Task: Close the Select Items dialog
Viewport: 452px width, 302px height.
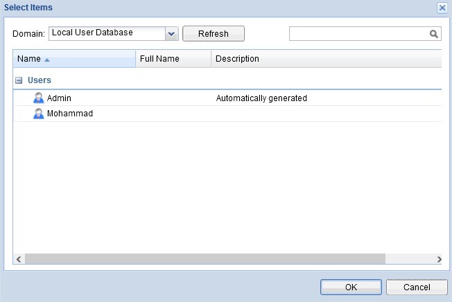Action: pyautogui.click(x=442, y=8)
